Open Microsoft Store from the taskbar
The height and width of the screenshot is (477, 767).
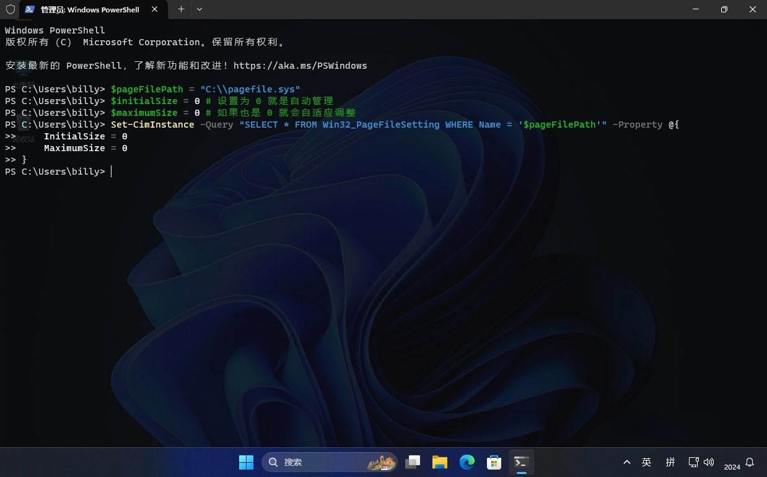(494, 462)
